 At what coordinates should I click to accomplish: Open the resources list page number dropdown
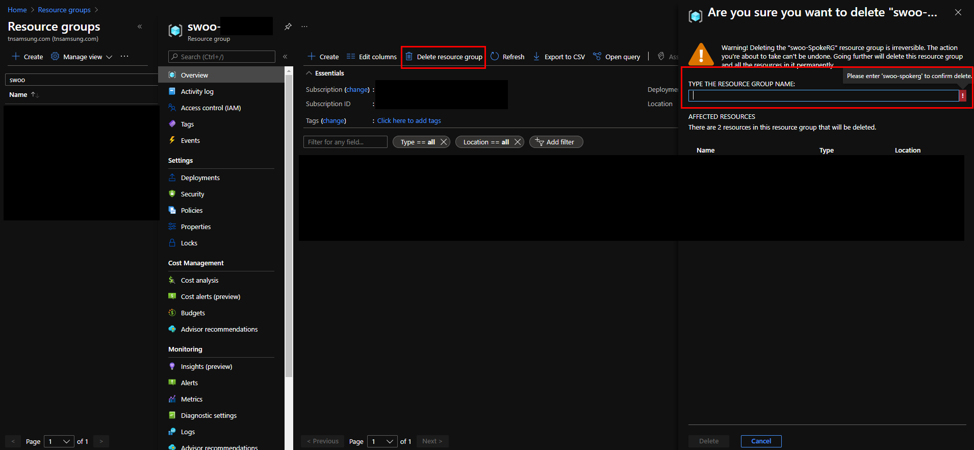382,441
